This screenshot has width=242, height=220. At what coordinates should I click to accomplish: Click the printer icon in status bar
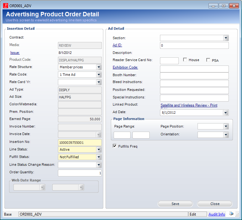click(x=231, y=214)
